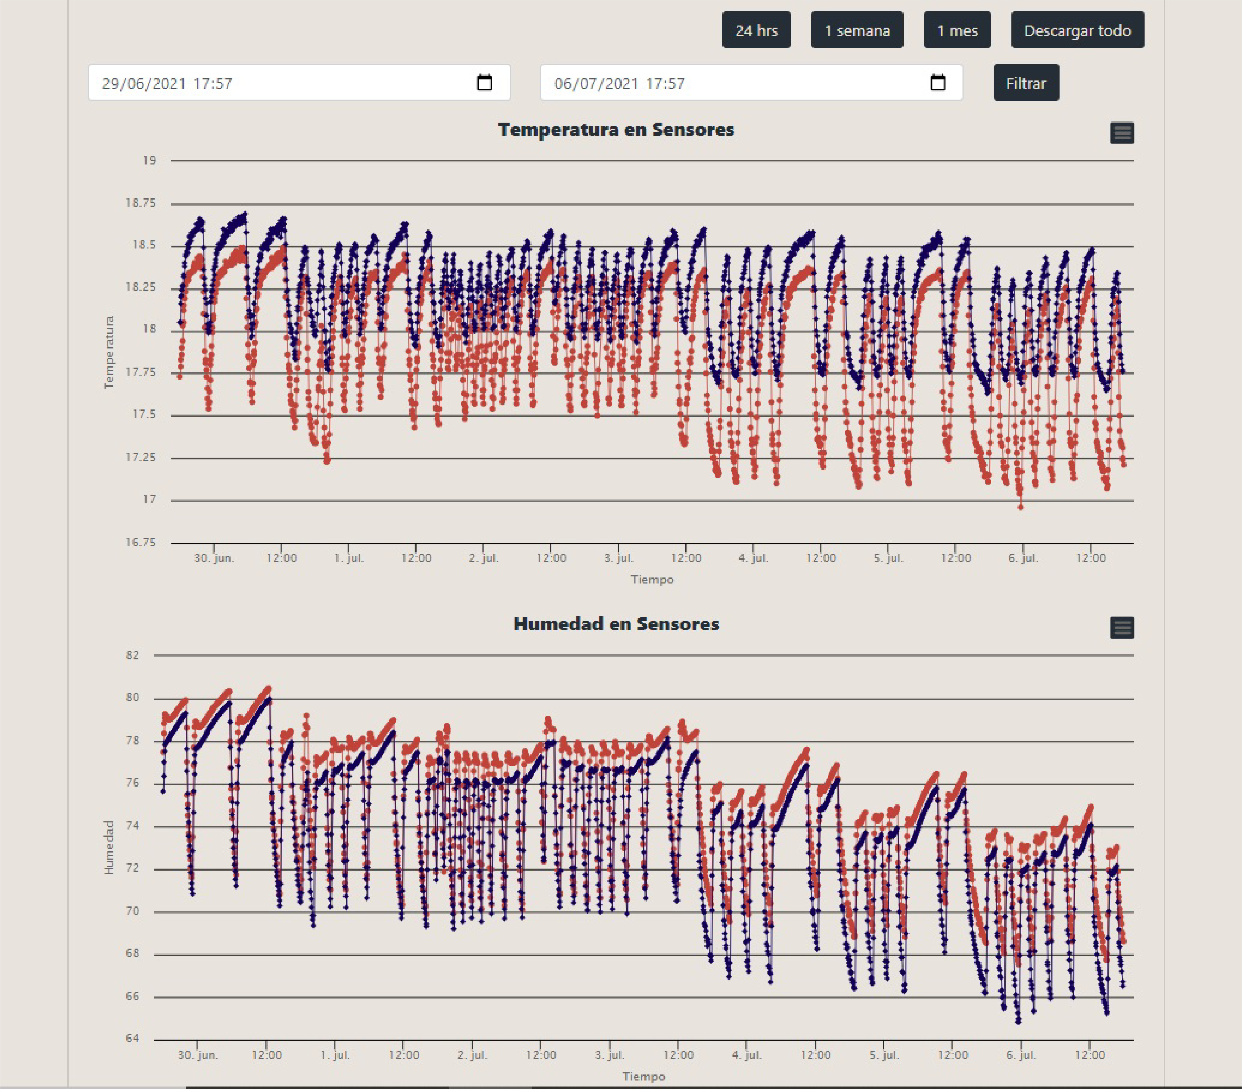Screen dimensions: 1242x1089
Task: Click the Tiempo label under the humidity chart
Action: [x=643, y=1076]
